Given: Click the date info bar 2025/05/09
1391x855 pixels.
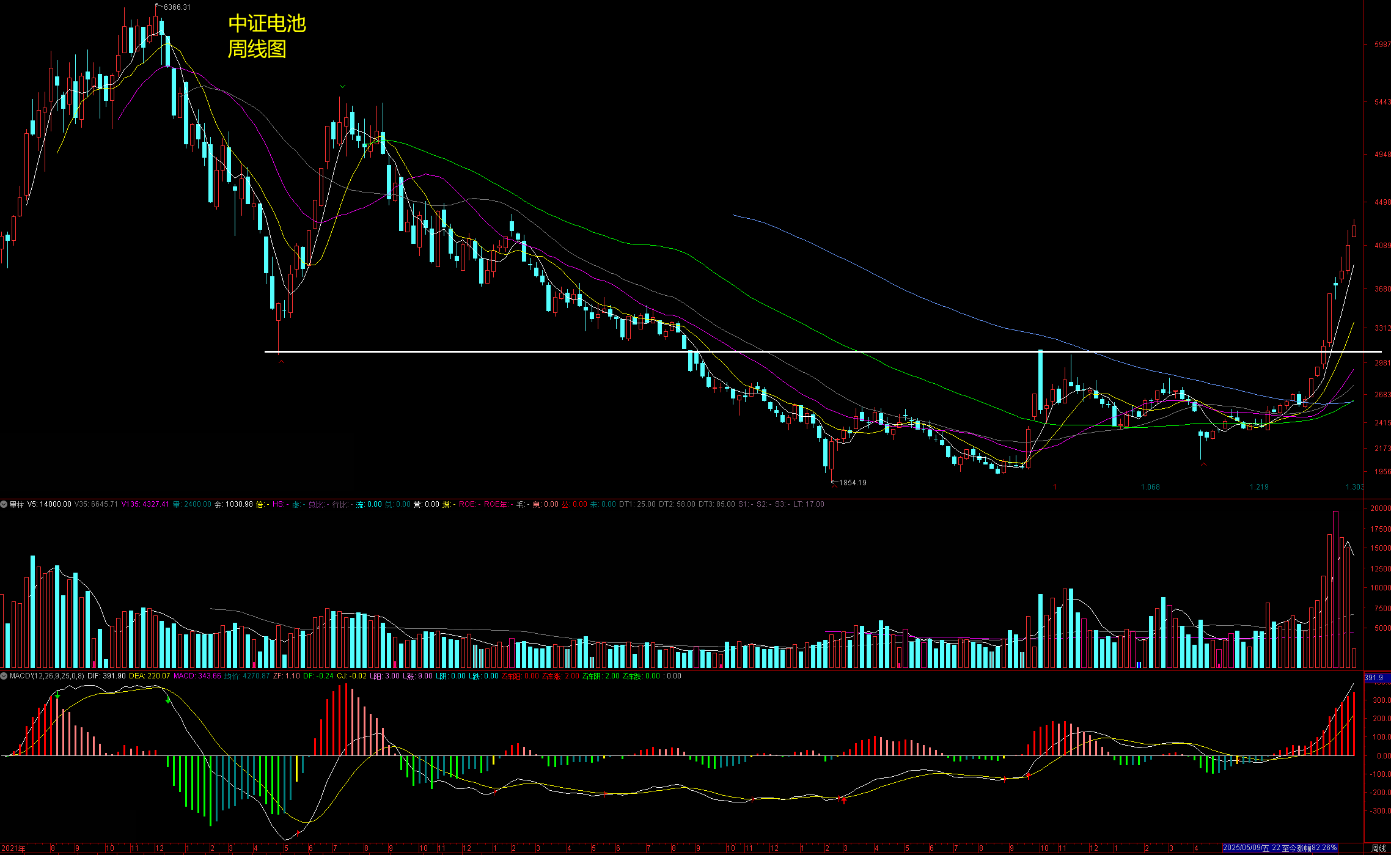Looking at the screenshot, I should click(x=1280, y=848).
